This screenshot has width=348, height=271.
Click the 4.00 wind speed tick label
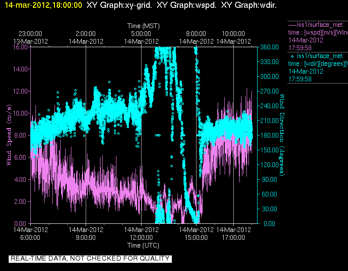tap(21, 179)
